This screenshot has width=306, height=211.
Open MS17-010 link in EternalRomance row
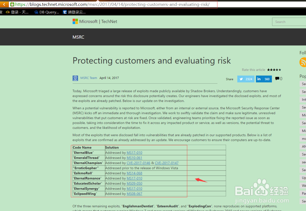click(134, 178)
